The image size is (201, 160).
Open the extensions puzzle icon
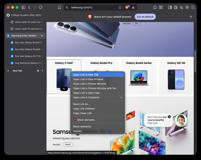click(155, 8)
